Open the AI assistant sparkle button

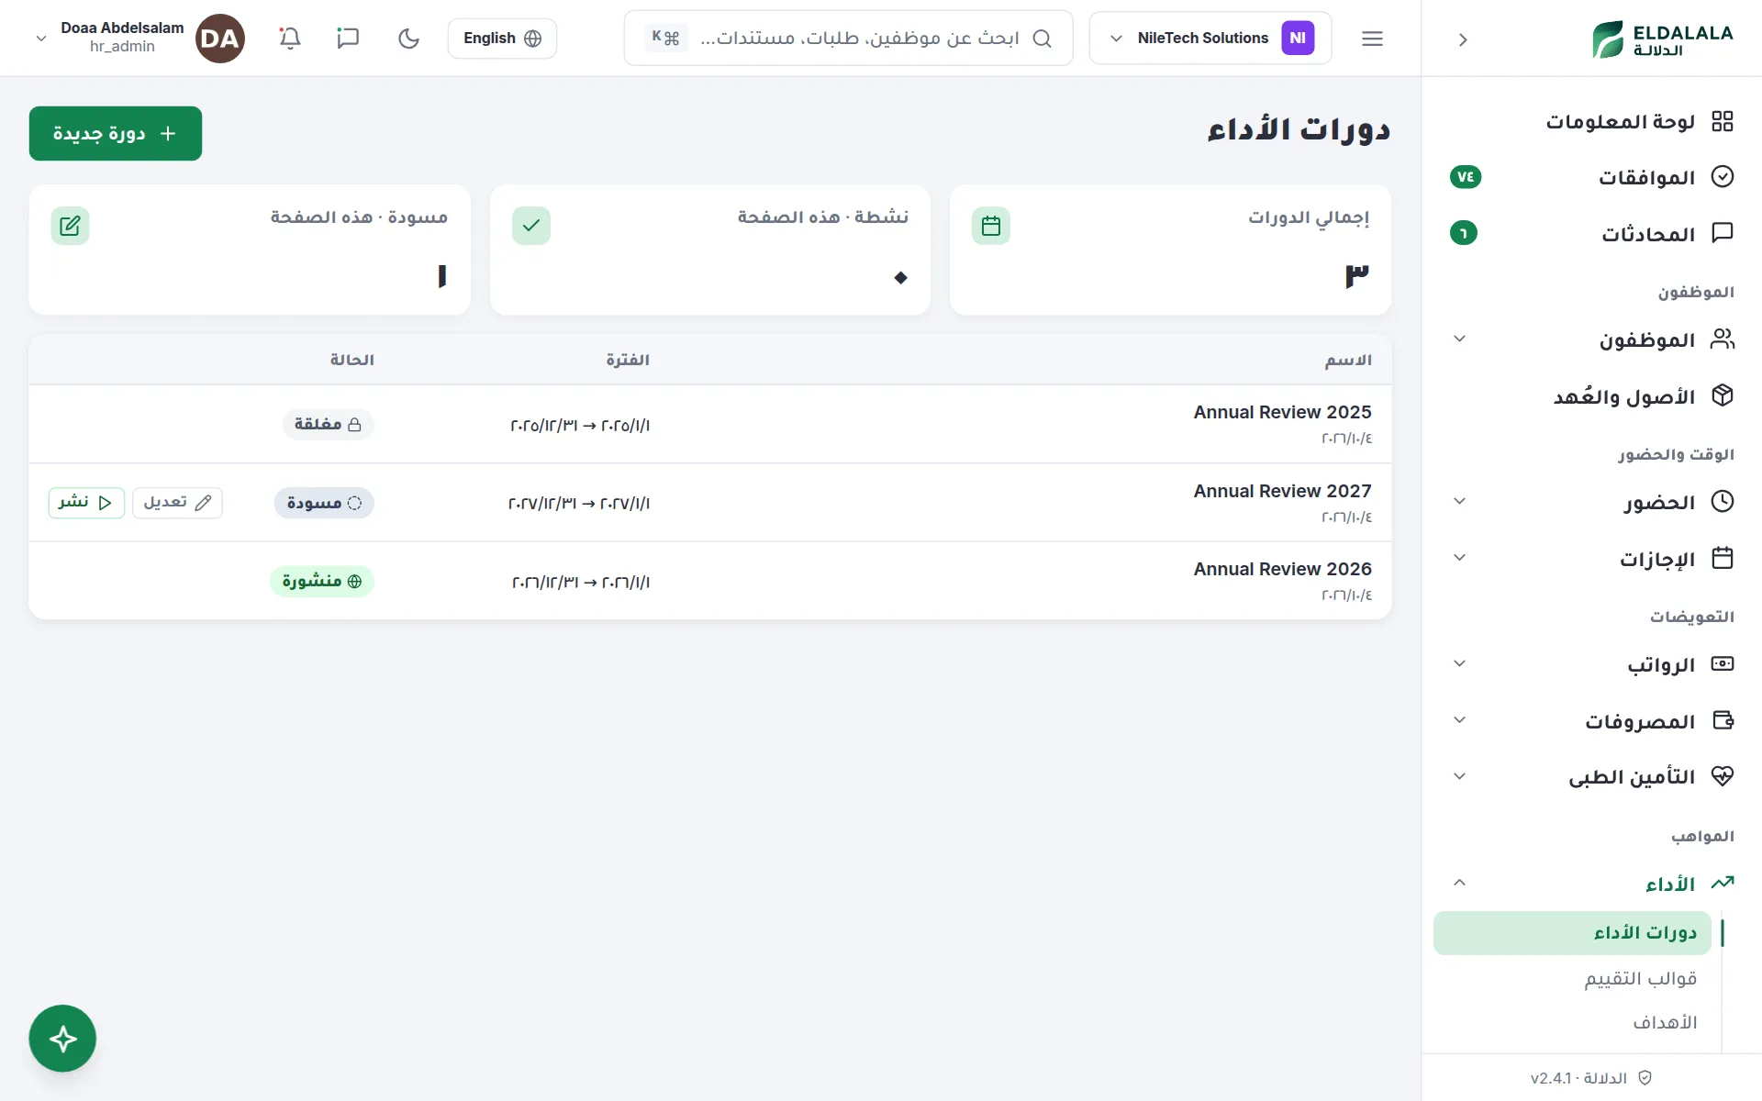coord(62,1039)
